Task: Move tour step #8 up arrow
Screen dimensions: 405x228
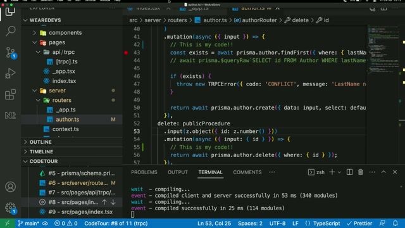Action: [x=104, y=203]
